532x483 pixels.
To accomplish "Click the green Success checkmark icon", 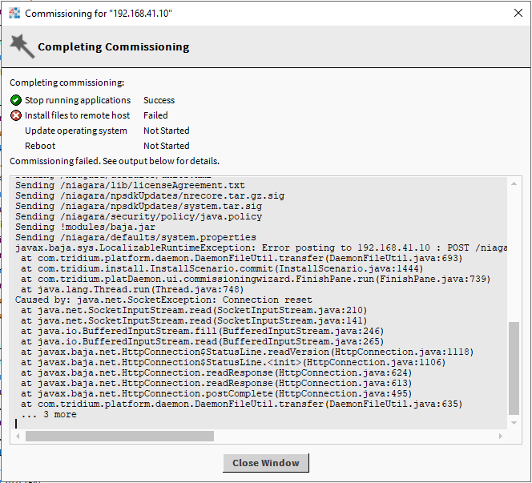I will pyautogui.click(x=16, y=100).
